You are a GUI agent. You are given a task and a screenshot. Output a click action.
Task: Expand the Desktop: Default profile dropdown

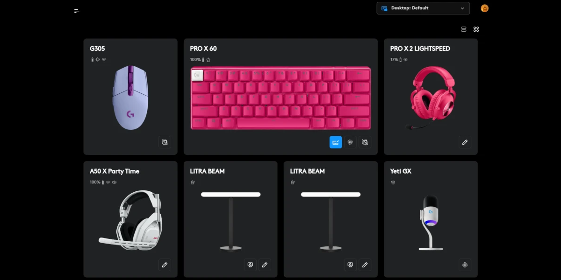click(x=423, y=8)
